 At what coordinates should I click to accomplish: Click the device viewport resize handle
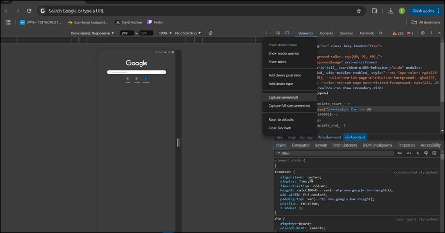click(x=178, y=142)
